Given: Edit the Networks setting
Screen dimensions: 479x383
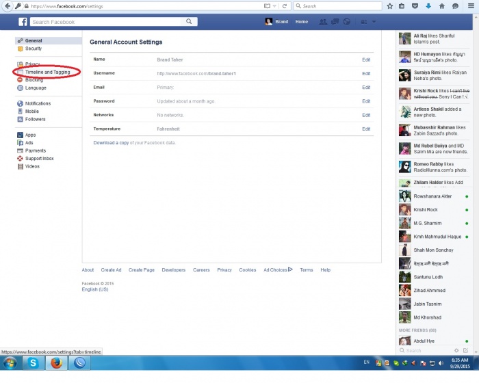Looking at the screenshot, I should point(366,115).
